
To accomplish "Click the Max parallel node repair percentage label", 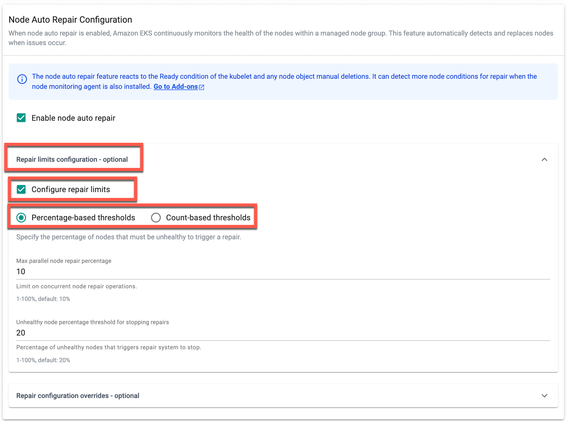I will (x=64, y=261).
